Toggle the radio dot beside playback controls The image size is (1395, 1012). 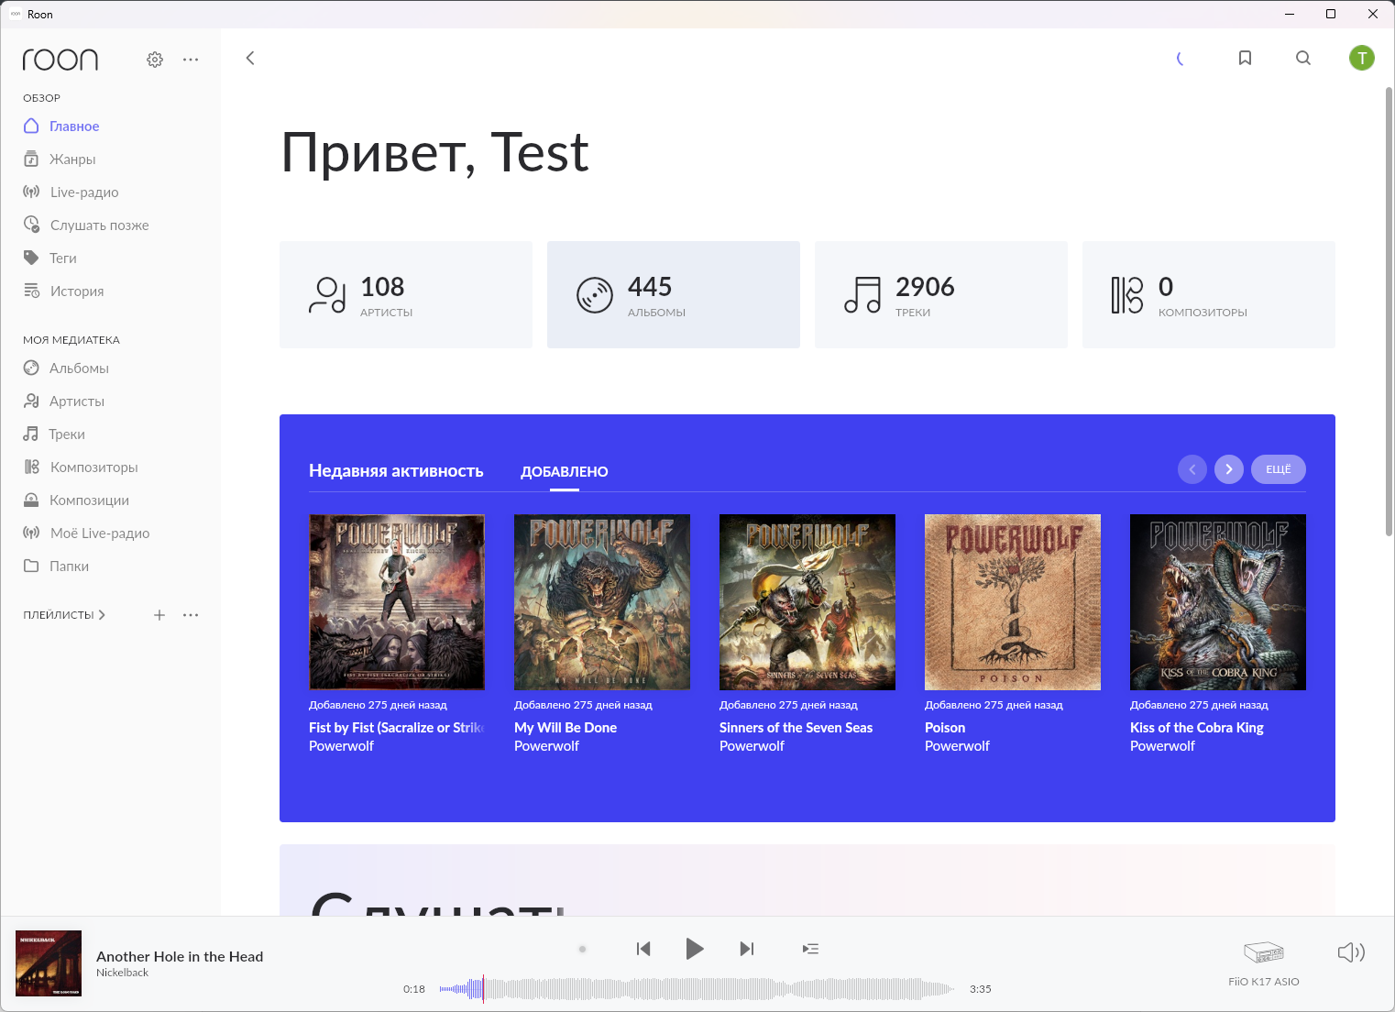click(x=582, y=949)
